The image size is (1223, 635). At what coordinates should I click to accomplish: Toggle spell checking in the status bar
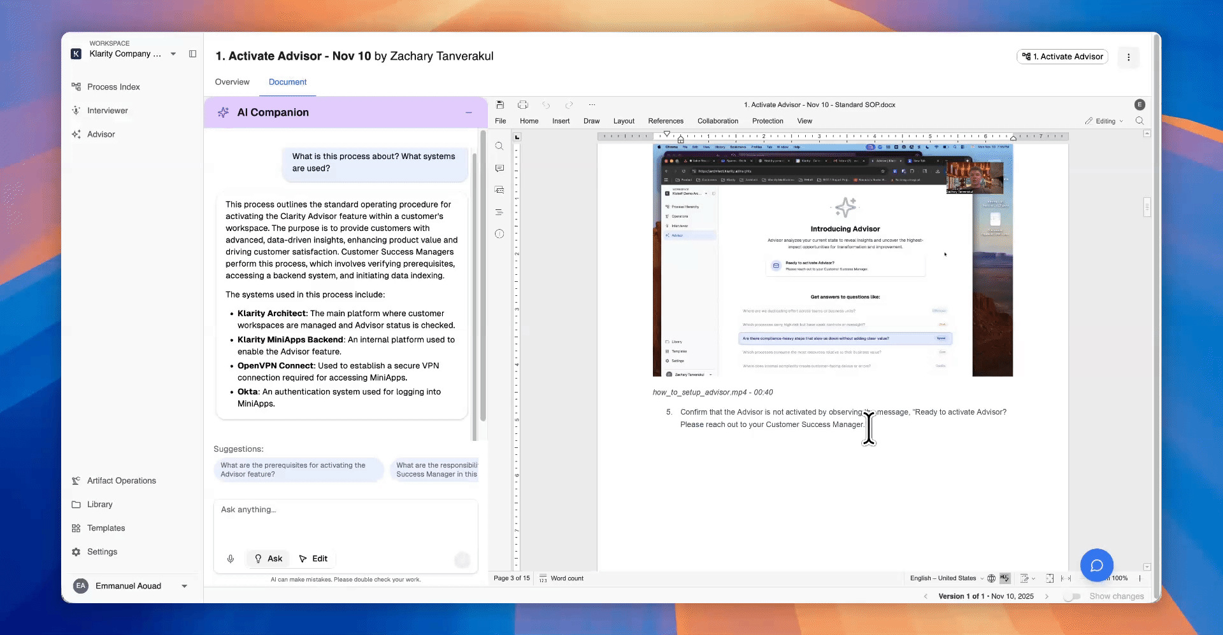pyautogui.click(x=1005, y=578)
